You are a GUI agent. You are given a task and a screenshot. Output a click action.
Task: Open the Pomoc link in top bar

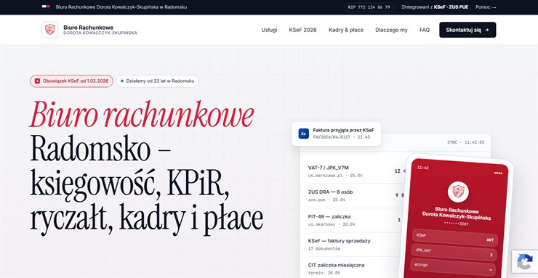(x=486, y=7)
